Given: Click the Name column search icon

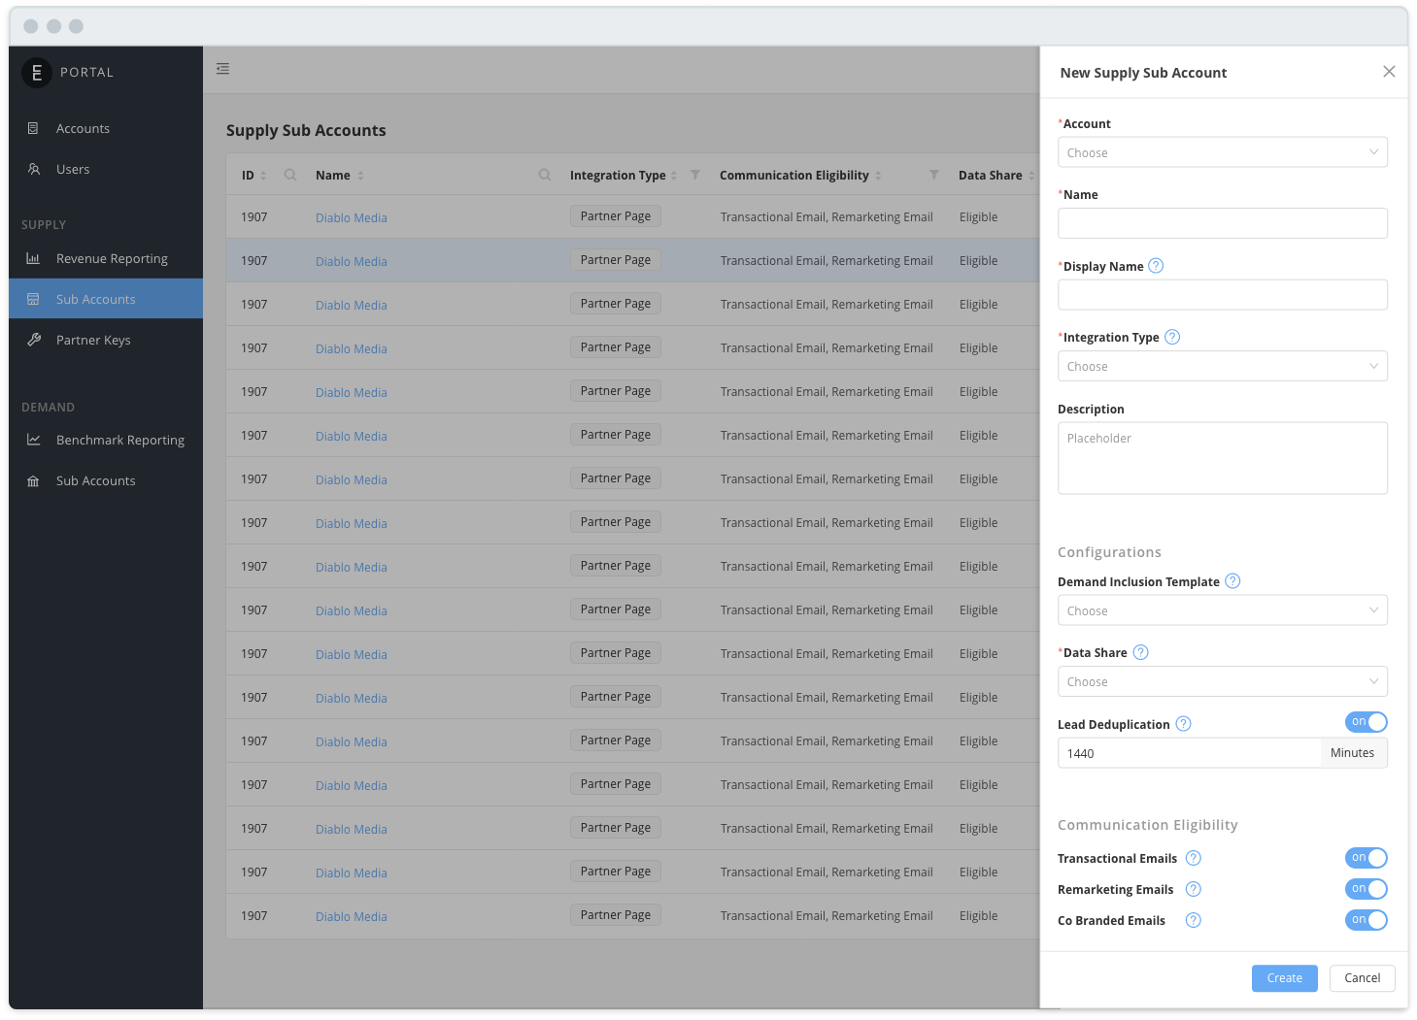Looking at the screenshot, I should click(x=545, y=176).
